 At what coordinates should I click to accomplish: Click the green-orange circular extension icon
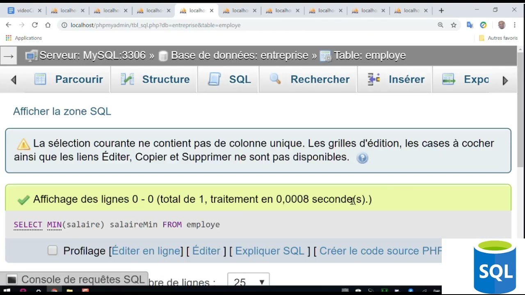484,25
